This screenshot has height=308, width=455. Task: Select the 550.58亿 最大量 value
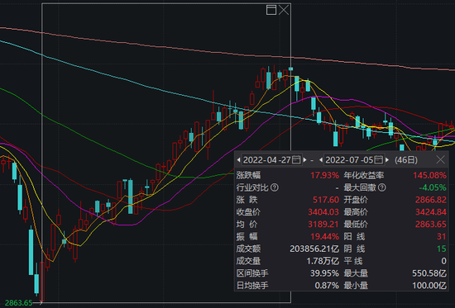click(x=429, y=273)
